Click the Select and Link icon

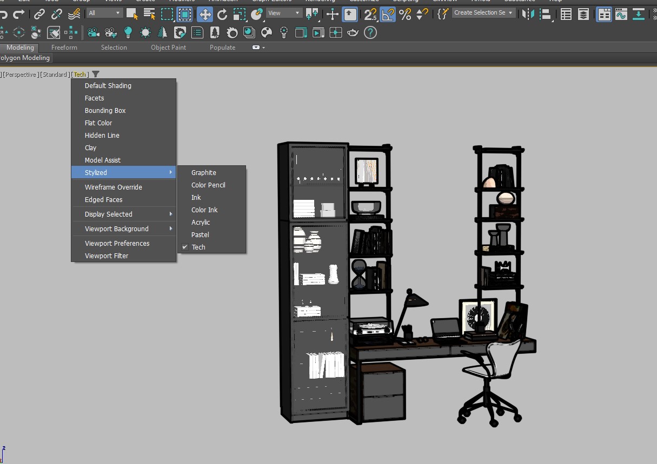pyautogui.click(x=39, y=14)
